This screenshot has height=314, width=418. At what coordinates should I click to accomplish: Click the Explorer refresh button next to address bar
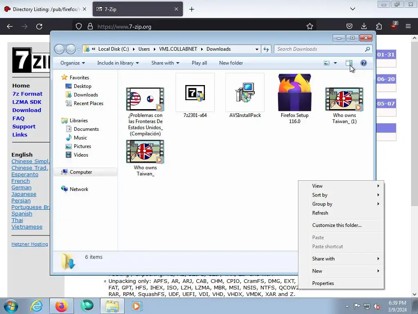tap(266, 49)
